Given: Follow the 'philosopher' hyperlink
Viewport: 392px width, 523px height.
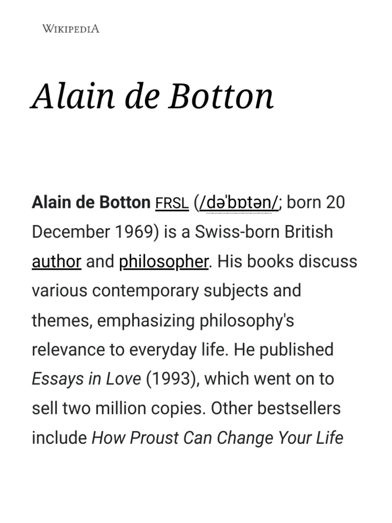Looking at the screenshot, I should point(163,261).
